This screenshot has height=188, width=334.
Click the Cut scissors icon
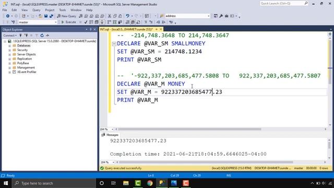tap(110, 16)
